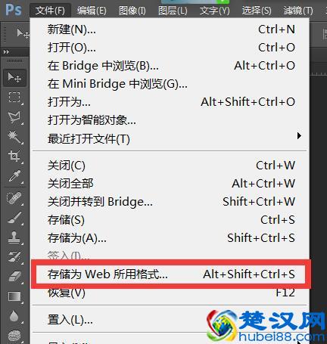Open the 编辑(E) menu
327x344 pixels.
92,11
